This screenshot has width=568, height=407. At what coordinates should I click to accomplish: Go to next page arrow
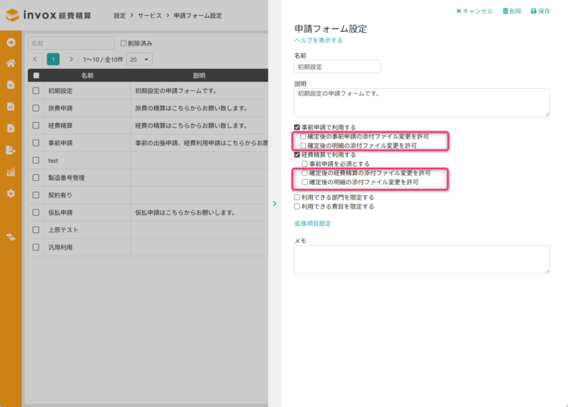pos(71,60)
